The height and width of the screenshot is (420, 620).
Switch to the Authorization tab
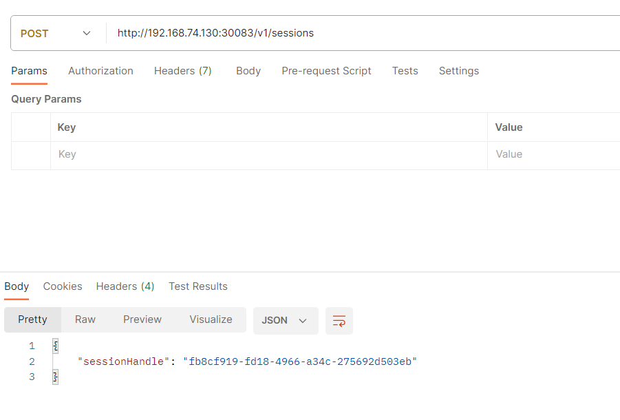[100, 71]
